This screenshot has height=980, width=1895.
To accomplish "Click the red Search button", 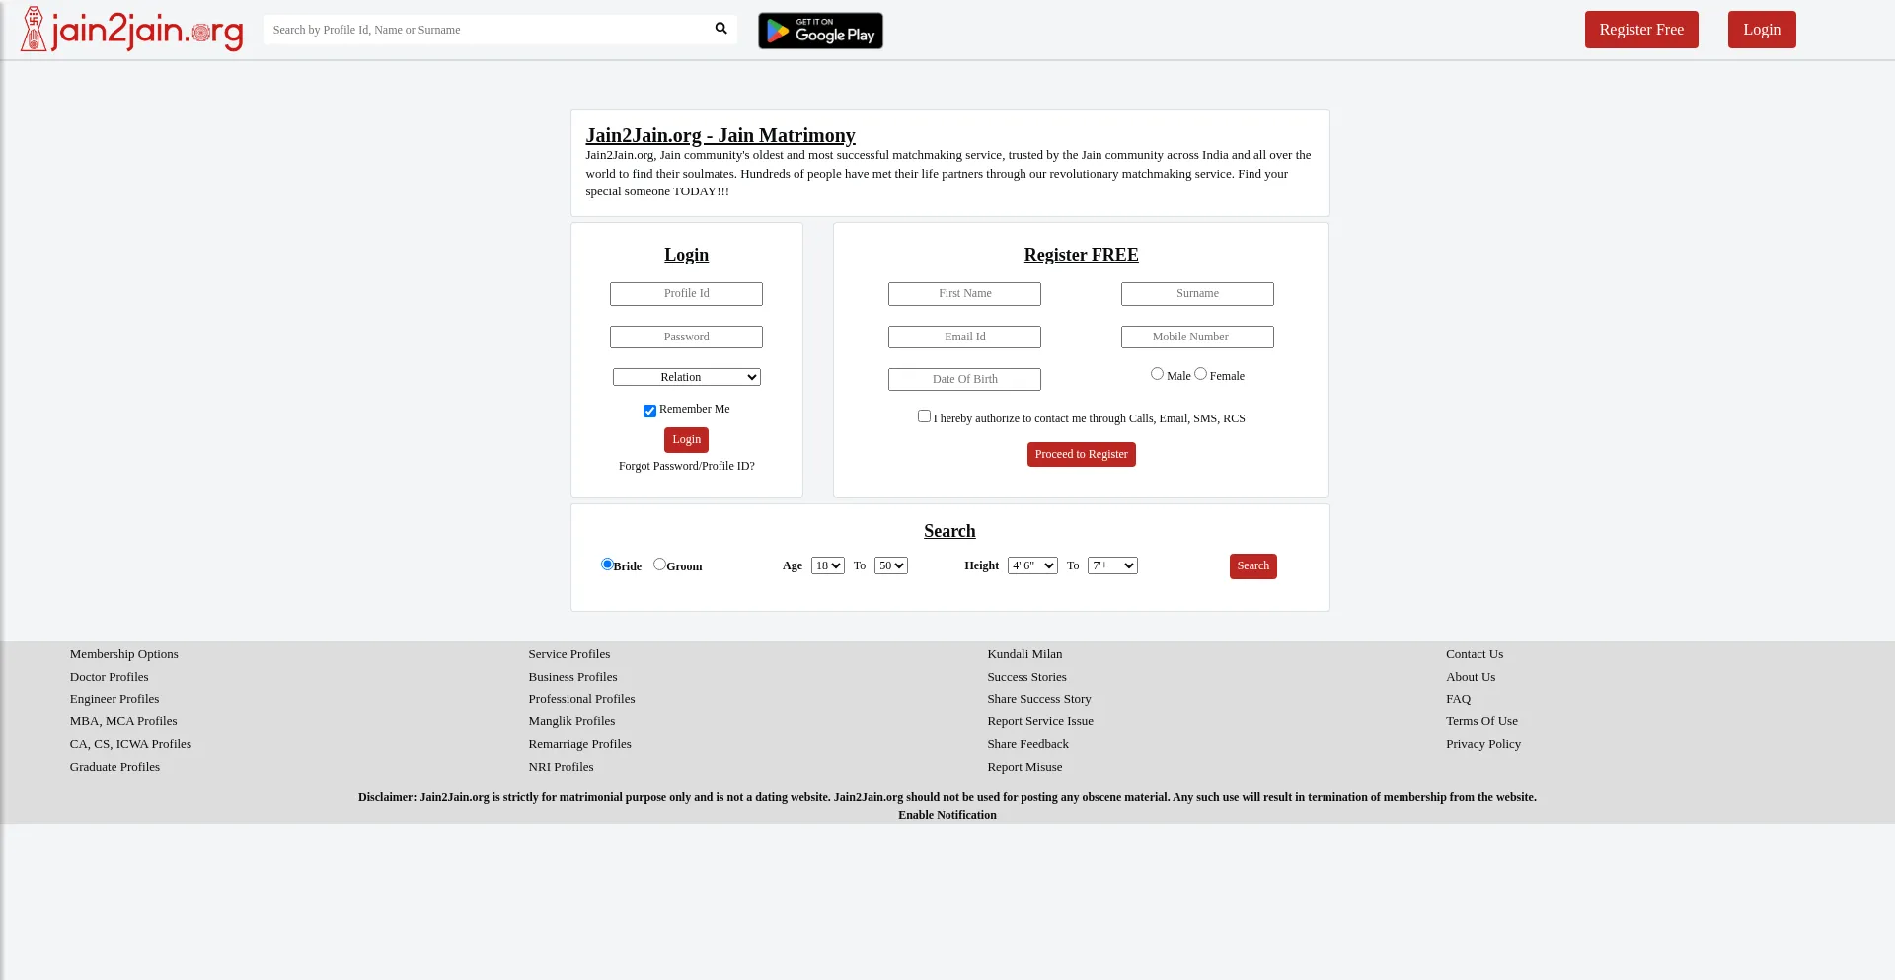I will point(1252,566).
